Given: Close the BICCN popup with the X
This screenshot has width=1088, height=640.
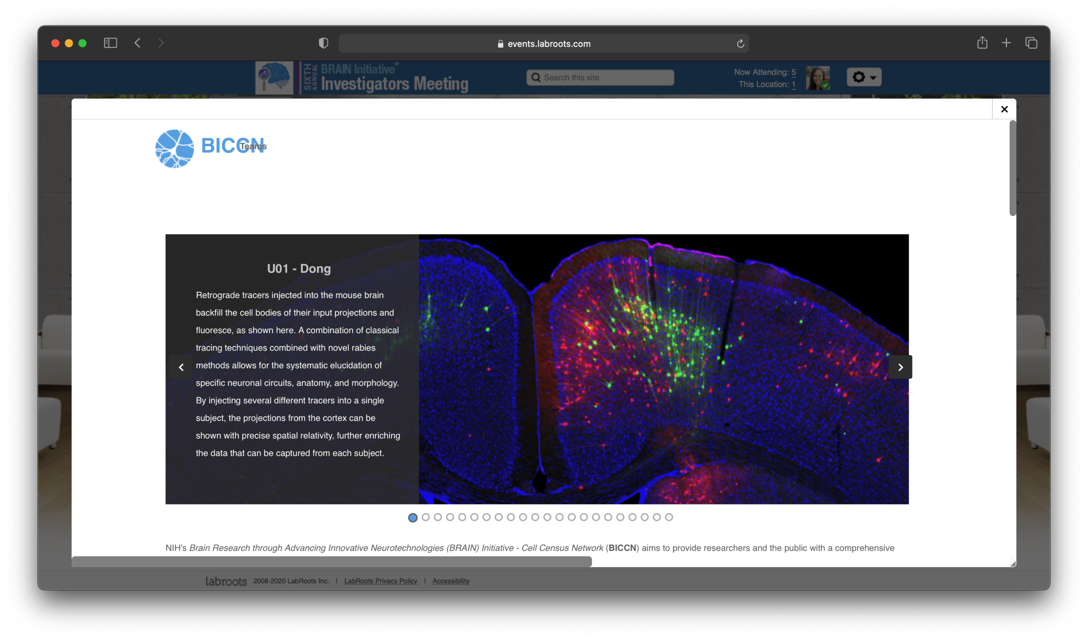Looking at the screenshot, I should coord(1004,109).
